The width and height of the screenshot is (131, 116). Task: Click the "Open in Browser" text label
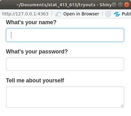pos(81,14)
